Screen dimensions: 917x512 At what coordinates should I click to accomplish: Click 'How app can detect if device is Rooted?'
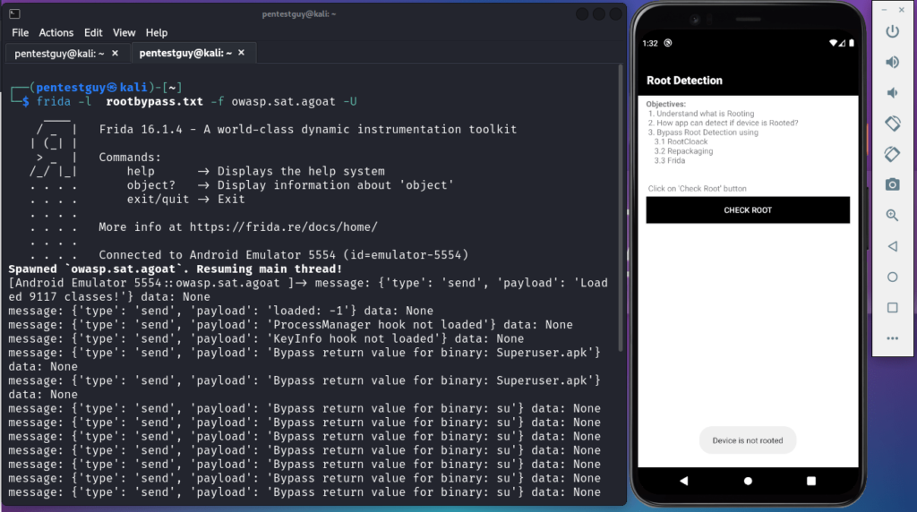coord(727,123)
